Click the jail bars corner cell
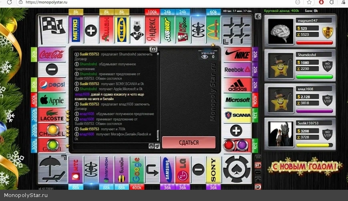This screenshot has height=201, width=348. [237, 30]
